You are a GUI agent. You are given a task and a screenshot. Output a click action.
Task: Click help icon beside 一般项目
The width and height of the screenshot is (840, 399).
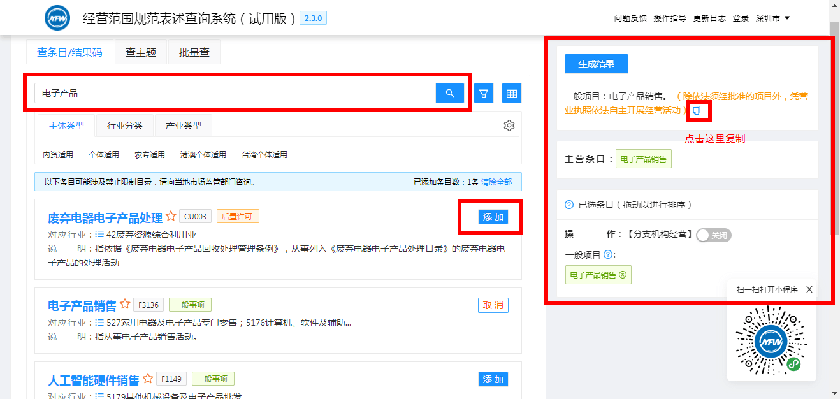coord(608,255)
